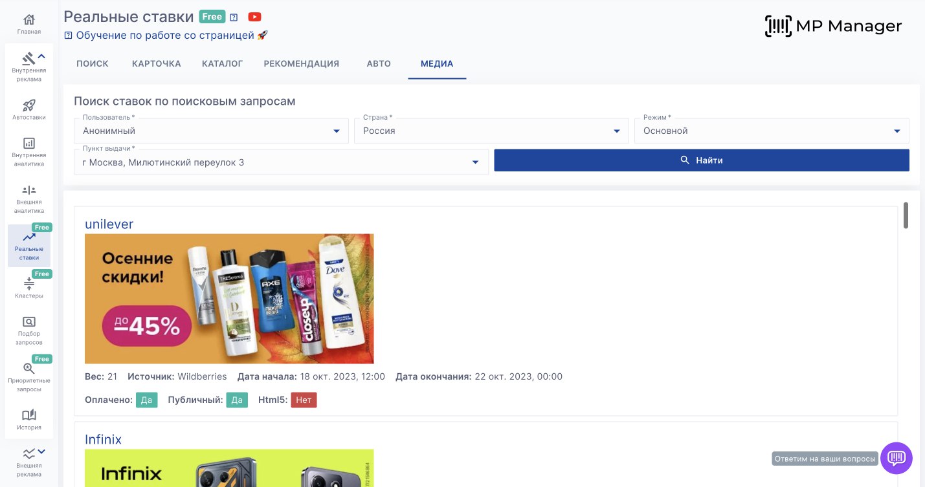Open Внутренняя аналитика chart icon
This screenshot has height=487, width=925.
29,144
